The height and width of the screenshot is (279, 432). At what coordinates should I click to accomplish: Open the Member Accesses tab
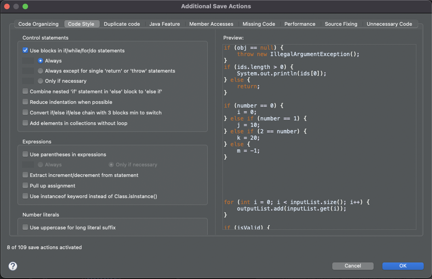211,24
